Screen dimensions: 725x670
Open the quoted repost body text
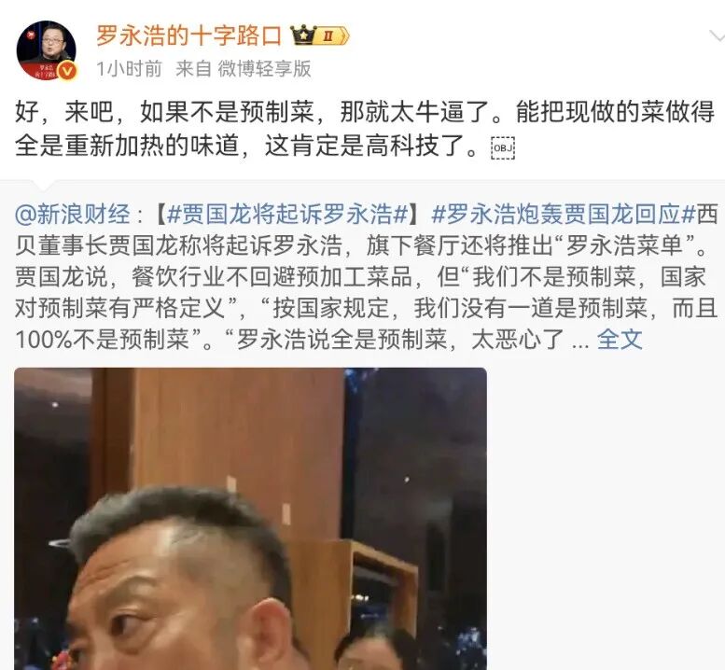366,277
